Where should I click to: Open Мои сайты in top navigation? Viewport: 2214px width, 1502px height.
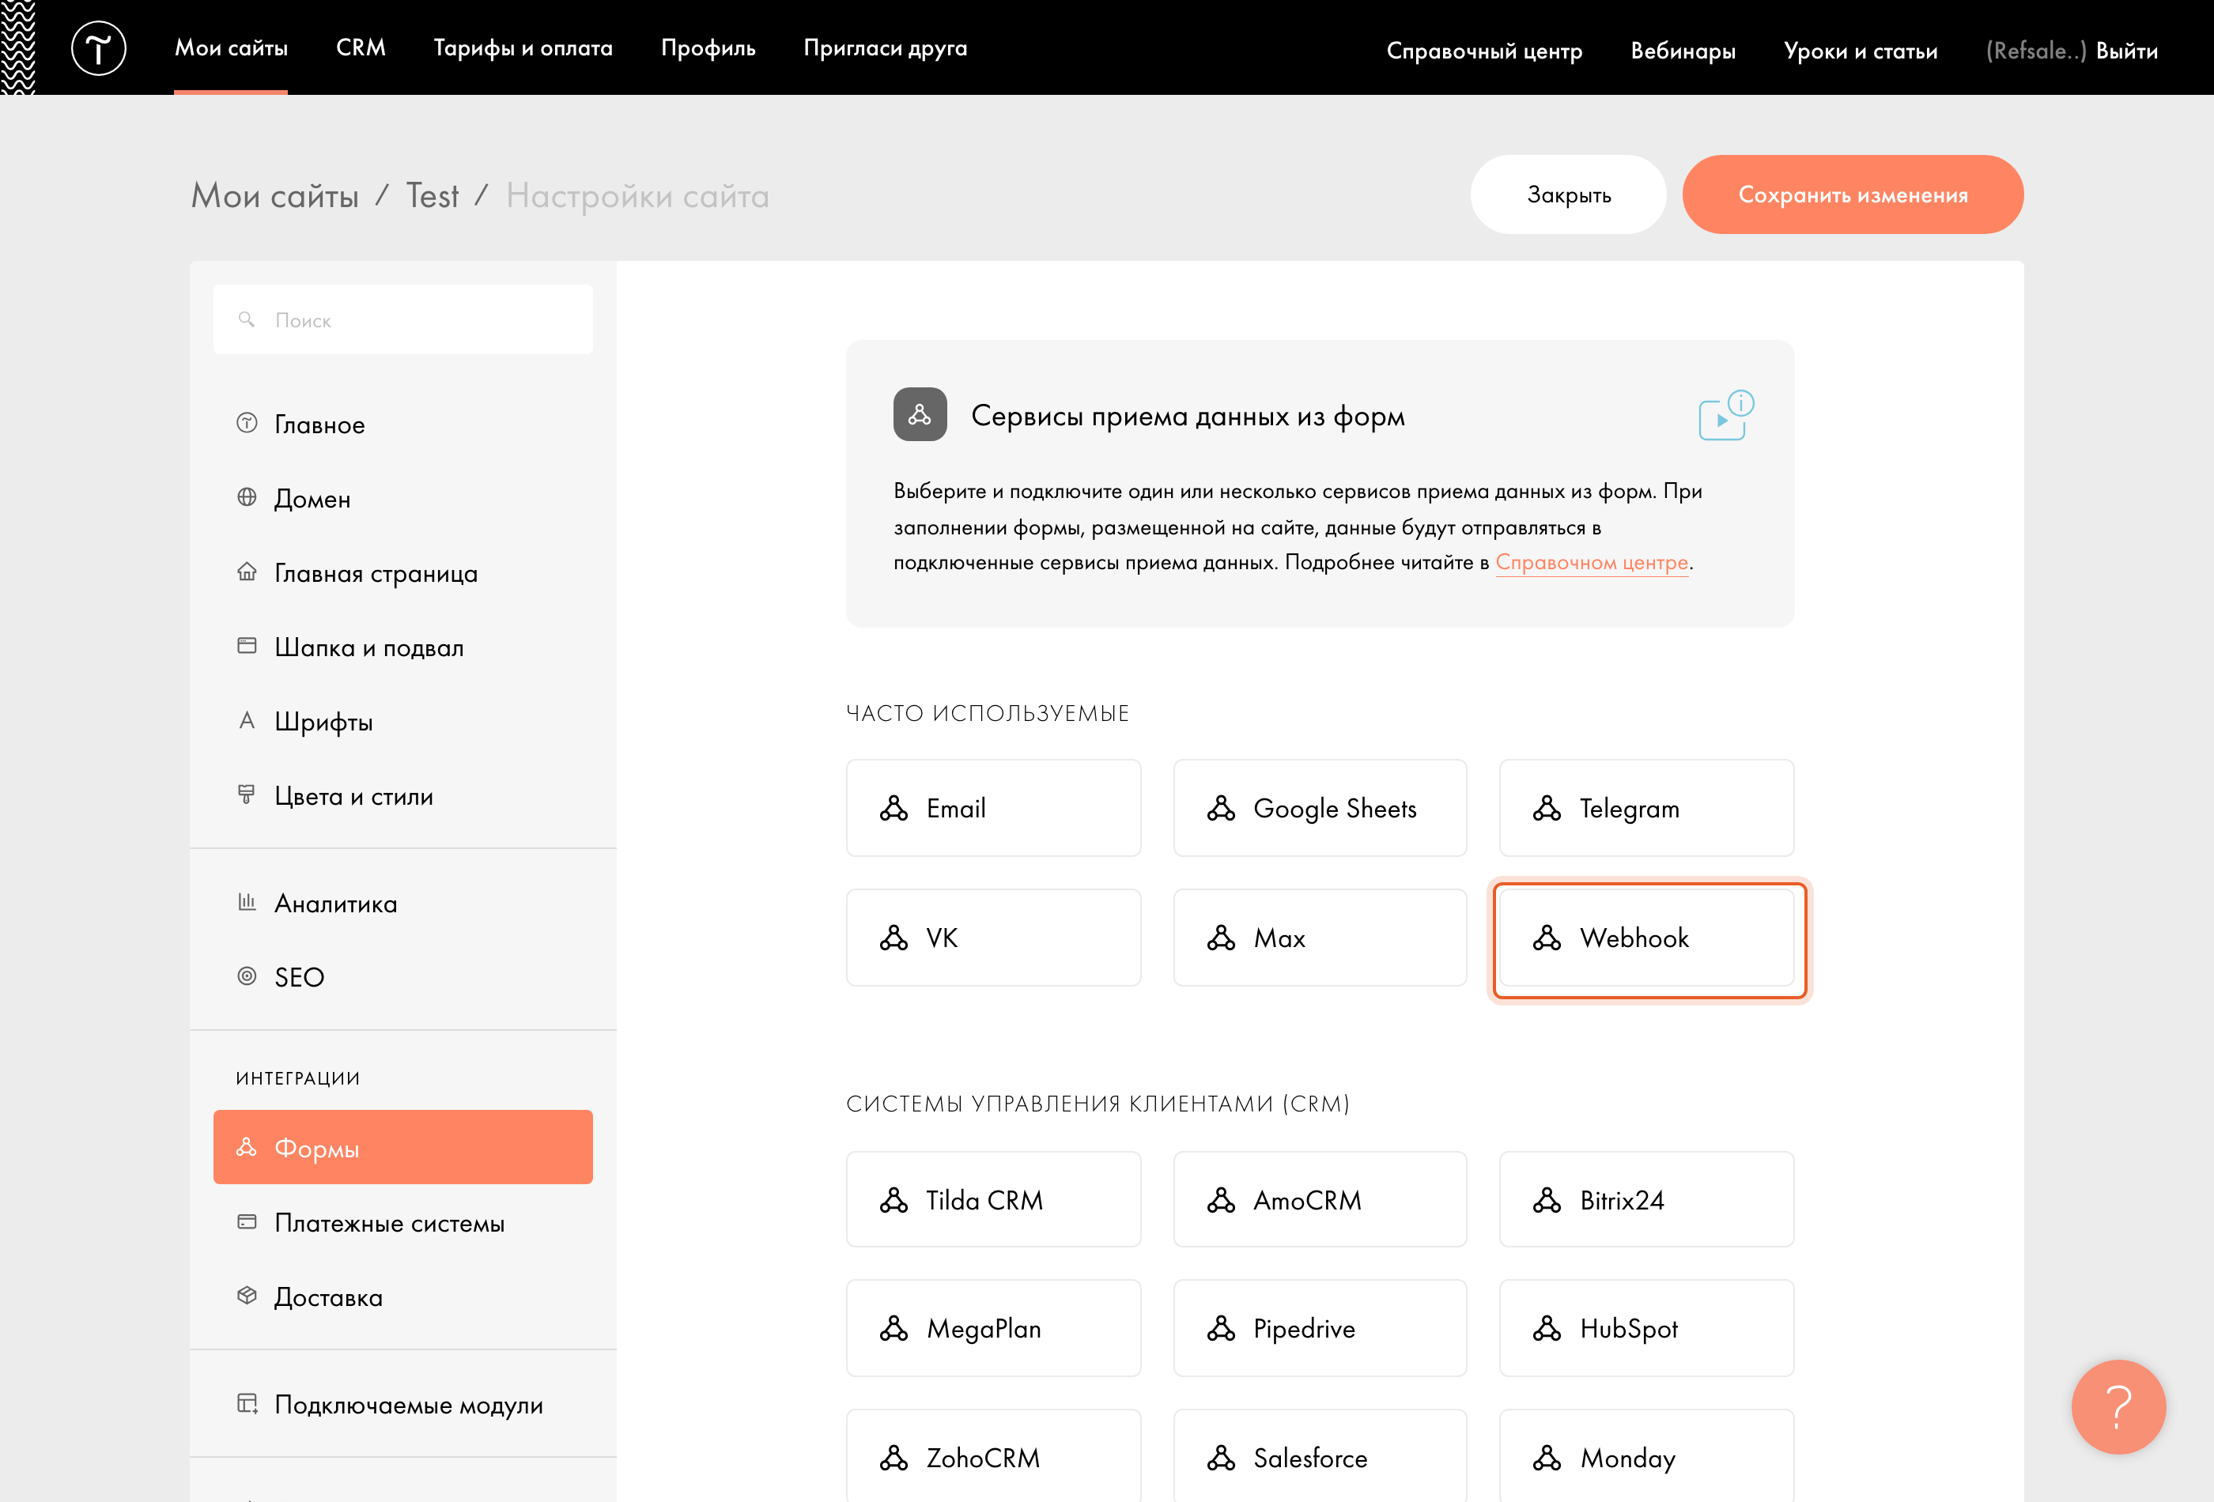[231, 47]
